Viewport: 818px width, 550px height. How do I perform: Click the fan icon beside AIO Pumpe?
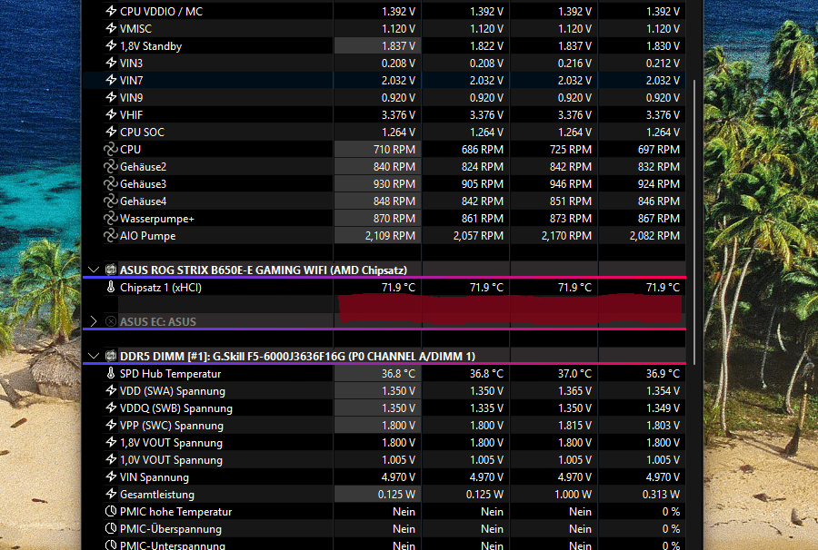pos(111,235)
